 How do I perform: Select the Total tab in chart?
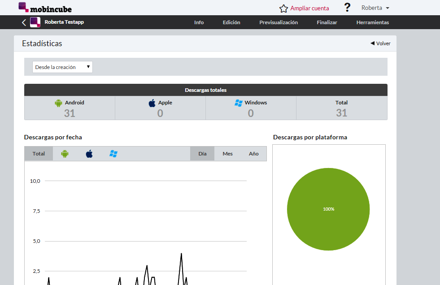pyautogui.click(x=39, y=154)
